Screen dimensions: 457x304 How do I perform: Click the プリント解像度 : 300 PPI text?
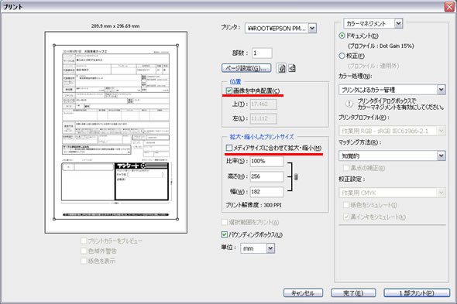(253, 205)
